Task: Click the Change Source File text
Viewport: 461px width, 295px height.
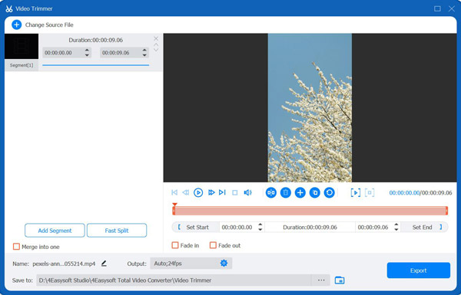Action: [x=49, y=25]
